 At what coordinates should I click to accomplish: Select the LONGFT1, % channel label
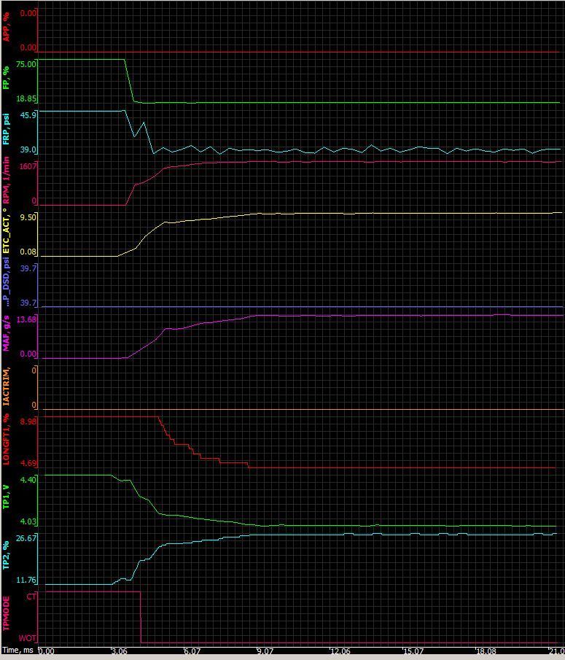pyautogui.click(x=7, y=440)
